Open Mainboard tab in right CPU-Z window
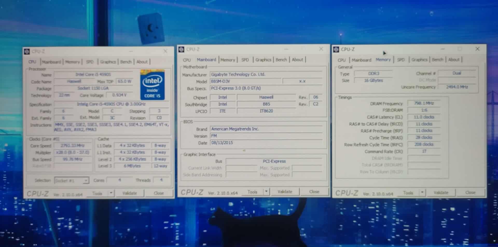This screenshot has height=247, width=498. 362,60
